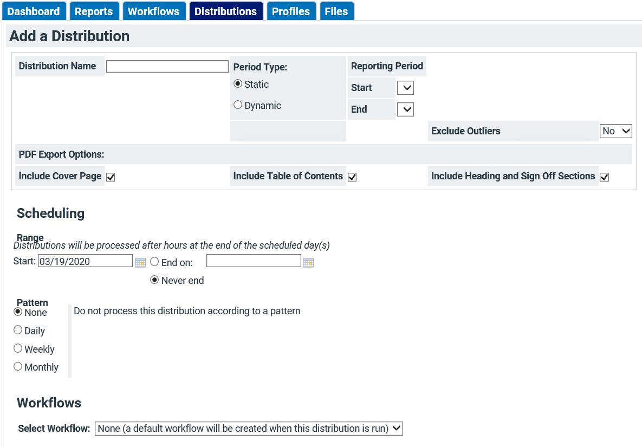Click the Select Workflow label
This screenshot has width=642, height=447.
tap(54, 429)
